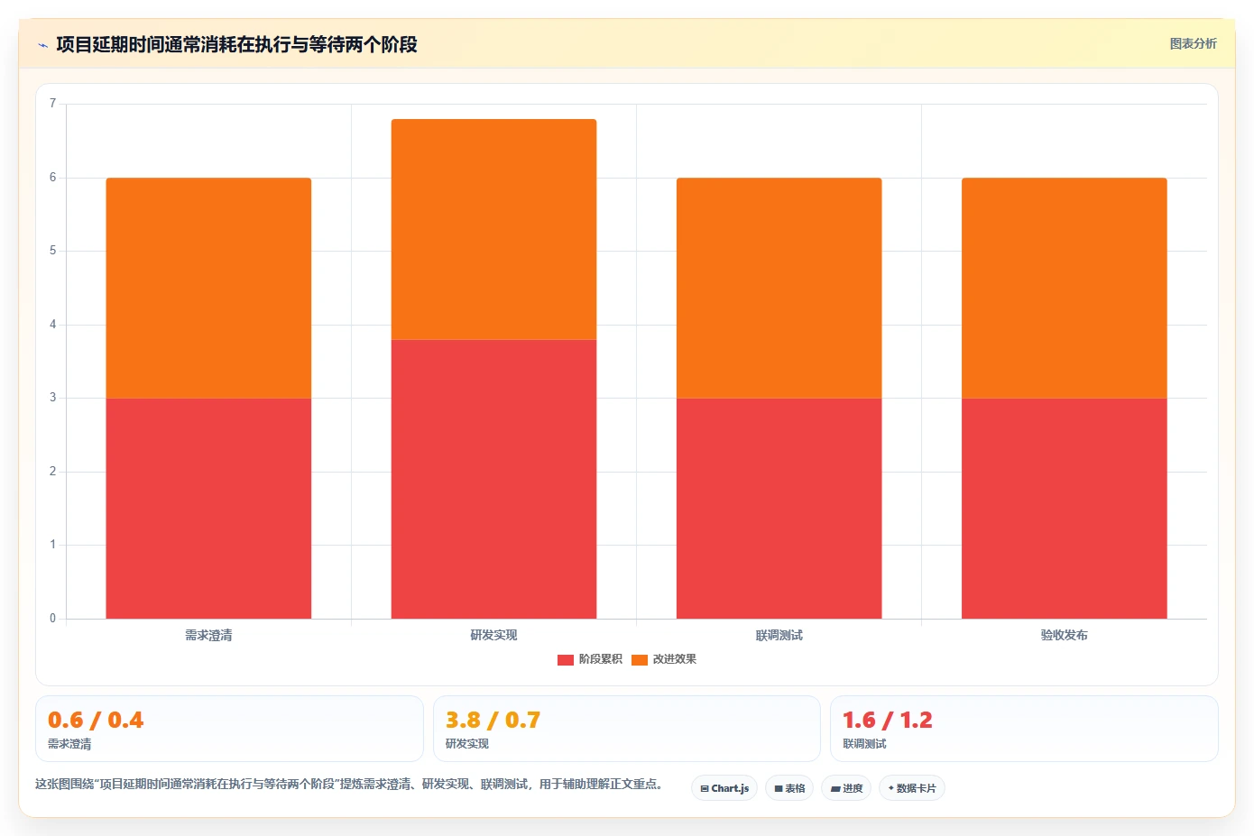This screenshot has width=1254, height=836.
Task: Toggle the 阶段累积 legend red swatch
Action: pyautogui.click(x=566, y=659)
